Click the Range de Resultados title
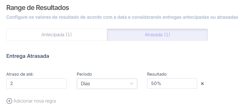 (38, 8)
